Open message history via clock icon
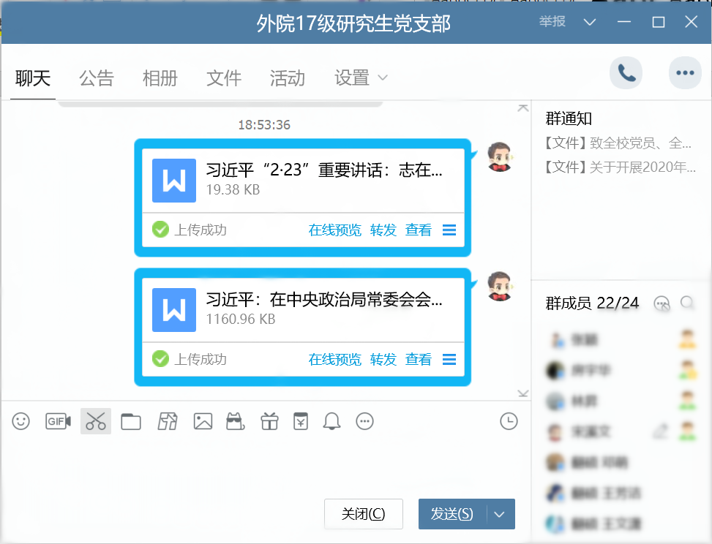This screenshot has height=544, width=712. point(509,421)
